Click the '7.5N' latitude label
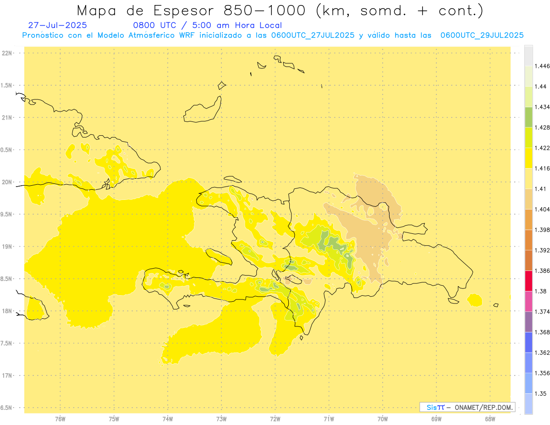This screenshot has height=425, width=550. point(7,343)
